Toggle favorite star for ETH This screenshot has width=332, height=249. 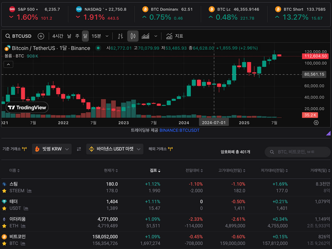(x=4, y=226)
